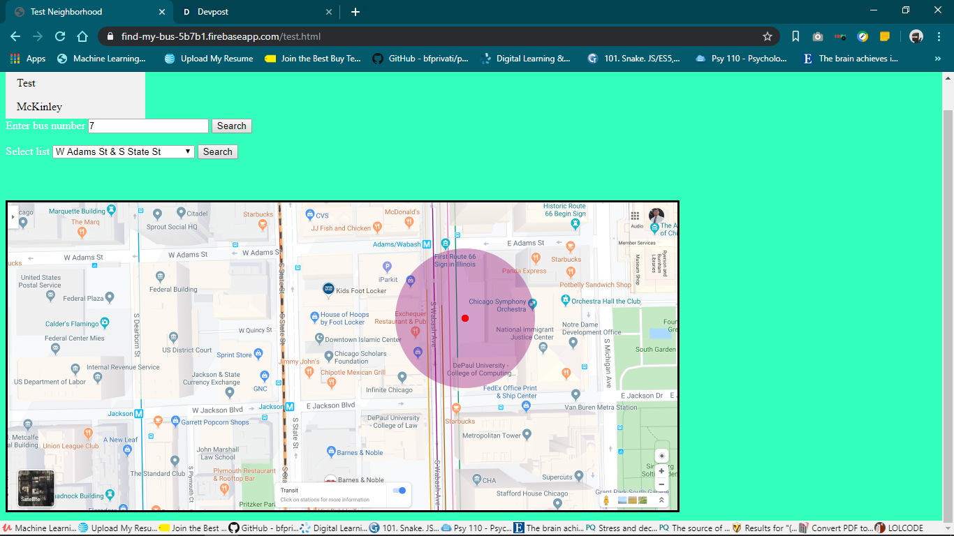Show your location on the map
Viewport: 954px width, 536px height.
(x=661, y=456)
